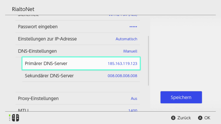Viewport: 221px width, 124px height.
Task: Click the masked password dots value
Action: click(x=133, y=27)
